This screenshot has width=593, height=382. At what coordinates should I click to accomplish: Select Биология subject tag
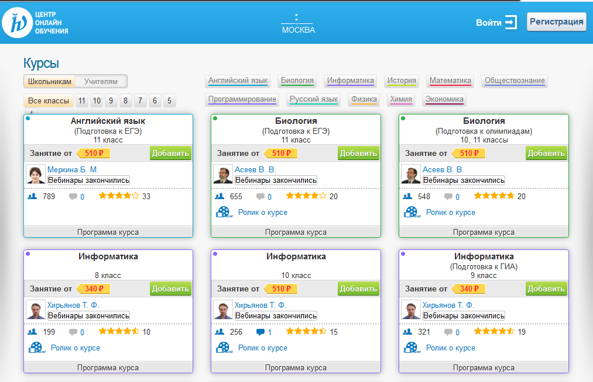tap(297, 81)
